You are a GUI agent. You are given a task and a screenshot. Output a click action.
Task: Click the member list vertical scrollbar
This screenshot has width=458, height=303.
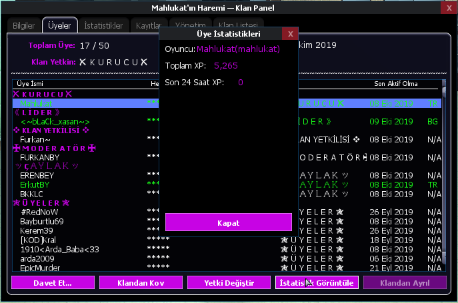pos(444,175)
